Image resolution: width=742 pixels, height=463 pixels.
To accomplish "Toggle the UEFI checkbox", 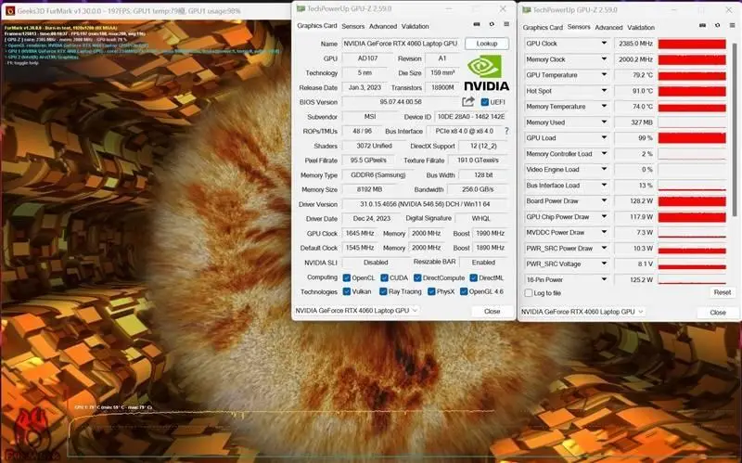I will coord(484,102).
